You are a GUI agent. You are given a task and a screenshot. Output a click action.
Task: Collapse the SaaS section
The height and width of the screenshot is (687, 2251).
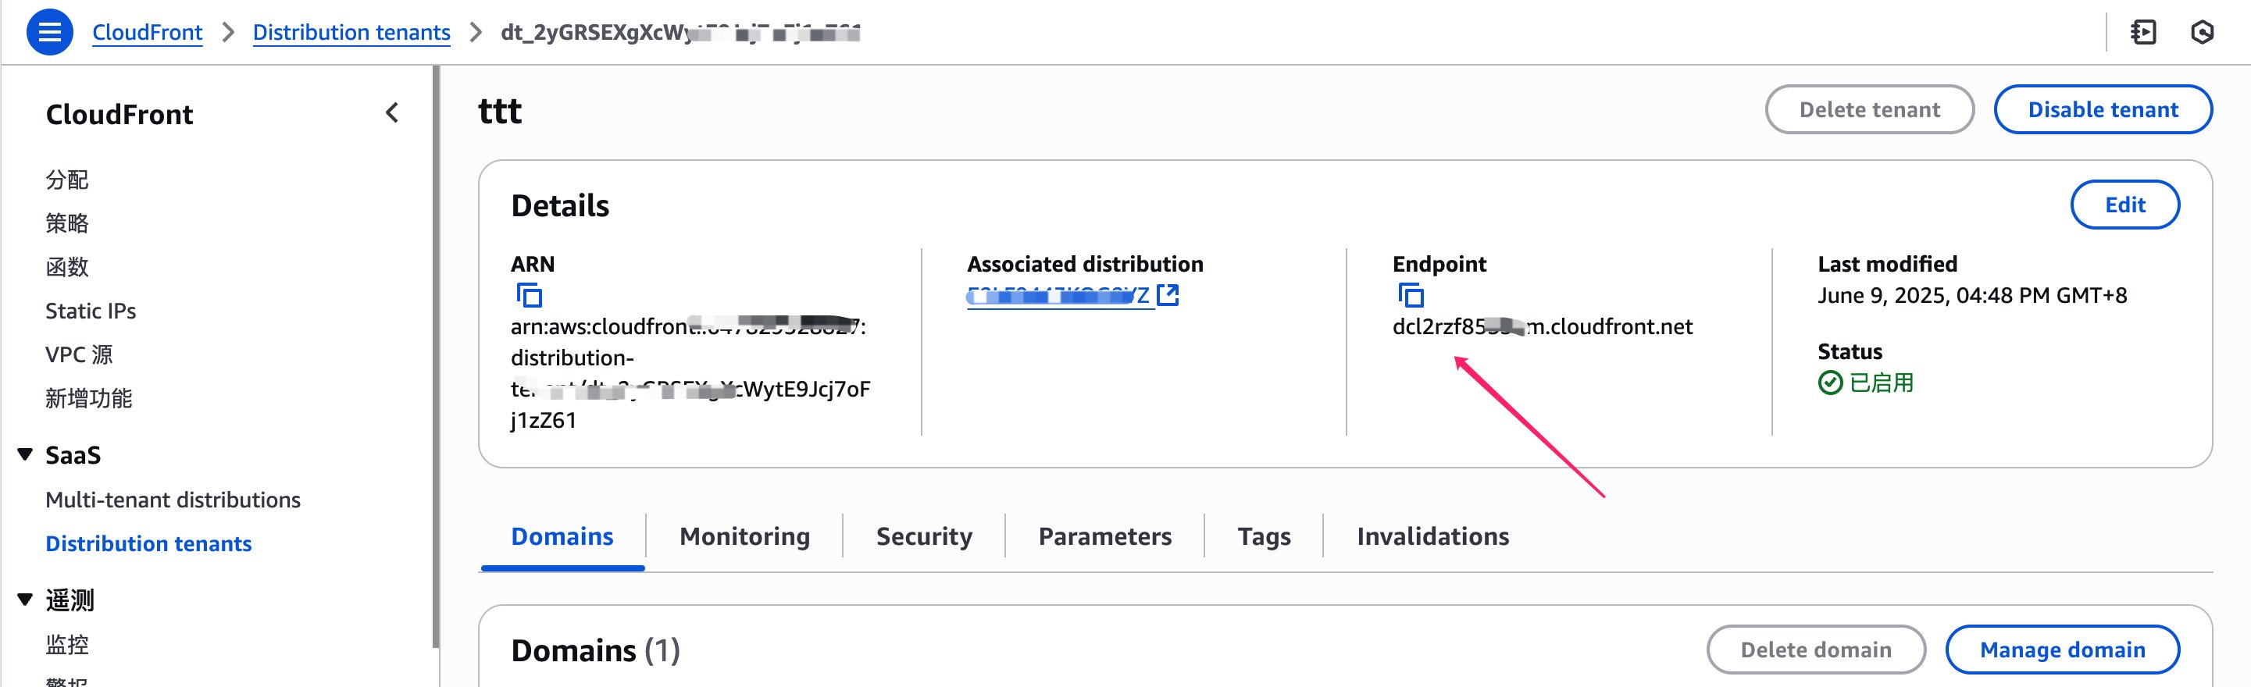click(25, 454)
